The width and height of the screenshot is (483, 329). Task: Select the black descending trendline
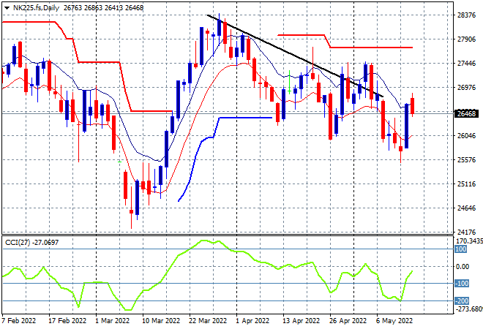pos(295,56)
